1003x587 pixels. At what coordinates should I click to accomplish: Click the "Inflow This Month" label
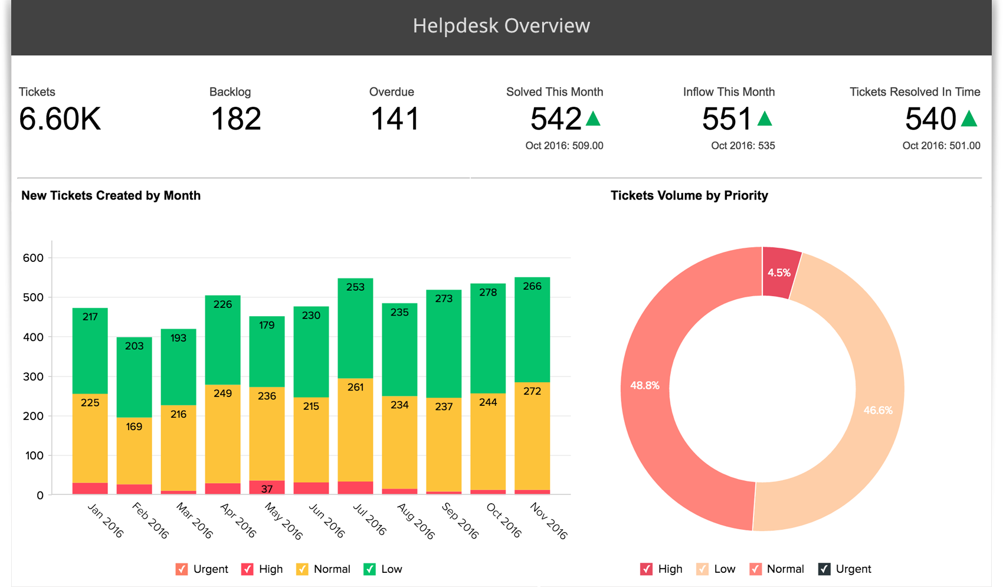(x=729, y=92)
